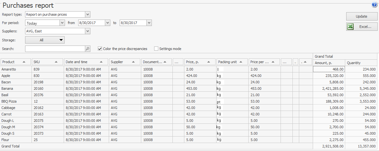Screen dimensions: 379x151
Task: Sort by the Date and time column arrow
Action: pyautogui.click(x=101, y=62)
